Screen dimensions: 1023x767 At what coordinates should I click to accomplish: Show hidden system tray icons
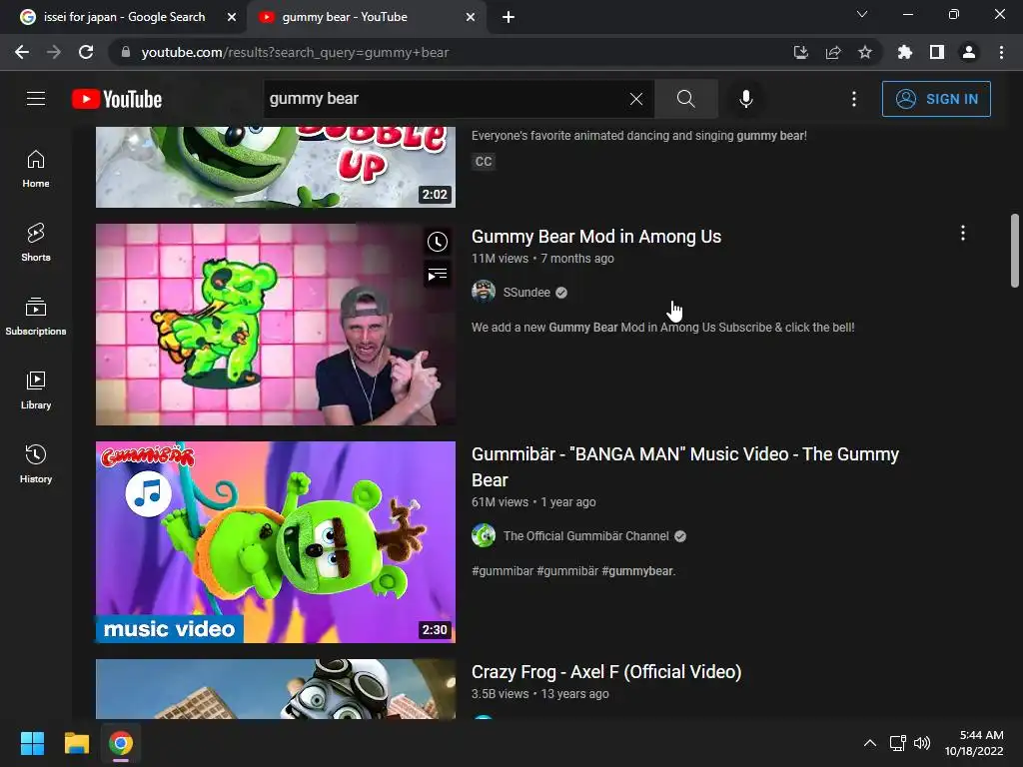click(x=870, y=743)
